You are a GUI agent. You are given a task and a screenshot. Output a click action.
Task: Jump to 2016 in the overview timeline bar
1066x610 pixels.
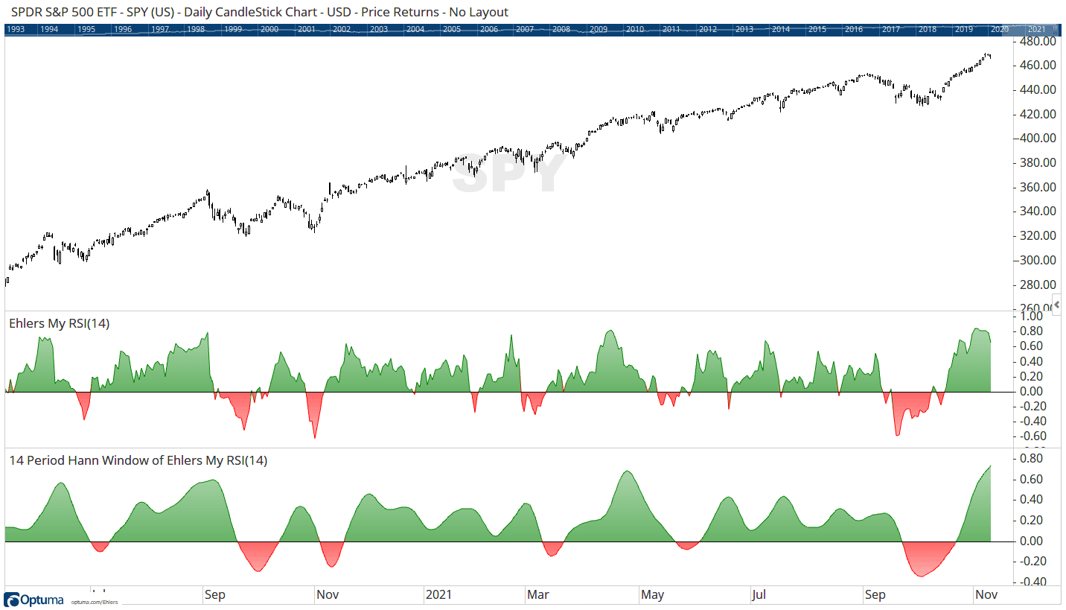click(x=853, y=29)
